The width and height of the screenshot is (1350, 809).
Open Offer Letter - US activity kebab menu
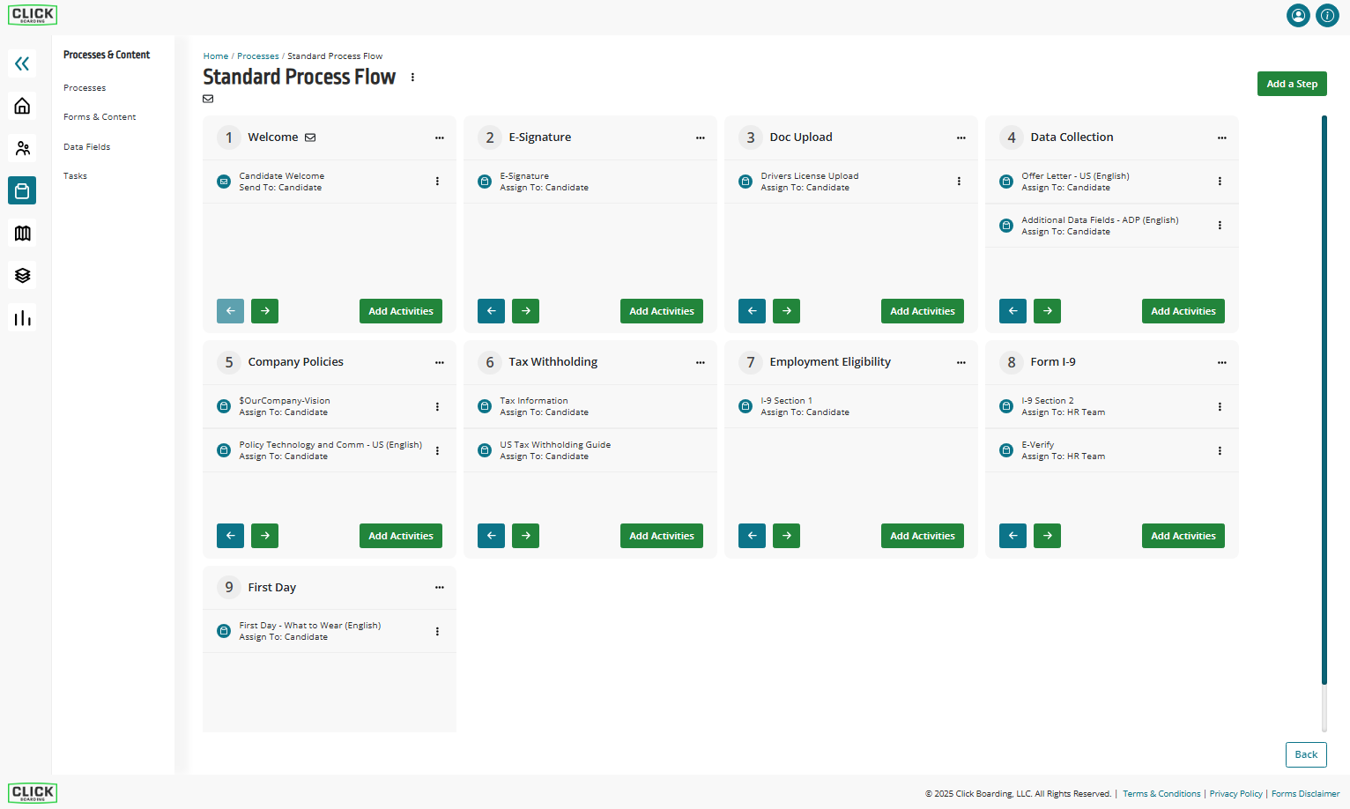pyautogui.click(x=1220, y=182)
